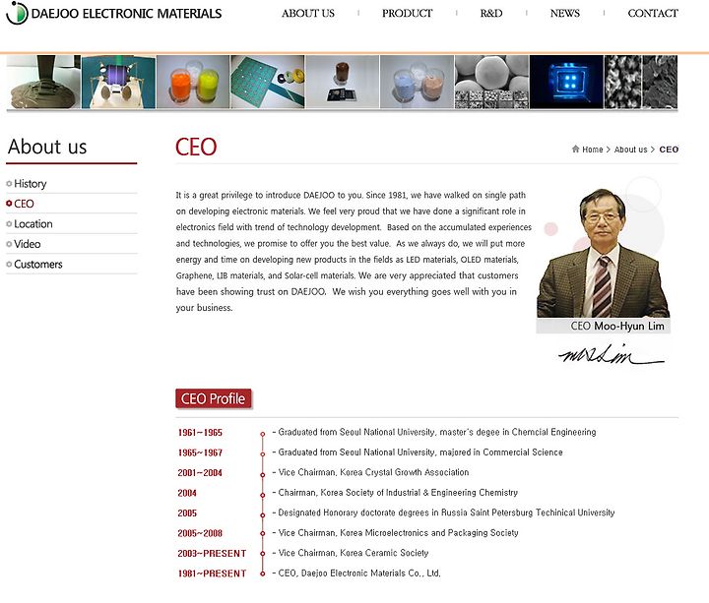Click the 2001~2004 timeline year
This screenshot has width=709, height=603.
200,473
